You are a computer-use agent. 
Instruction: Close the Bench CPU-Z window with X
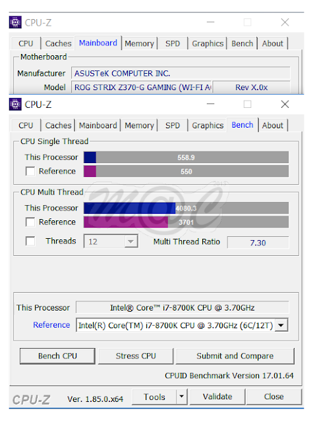pos(285,104)
